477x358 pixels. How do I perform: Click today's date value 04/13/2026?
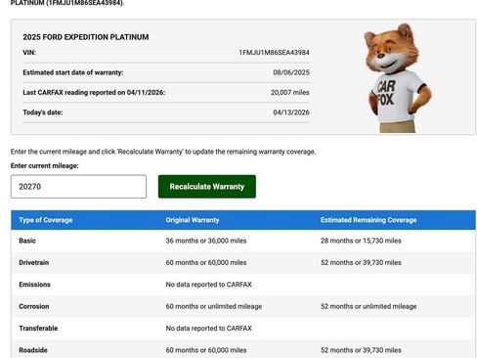pyautogui.click(x=291, y=112)
